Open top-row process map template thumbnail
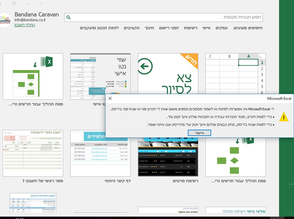Image resolution: width=294 pixels, height=219 pixels. pos(33,76)
